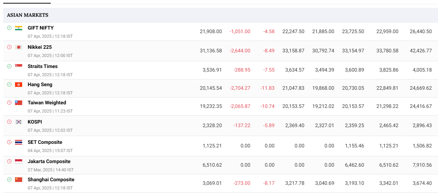Select Shanghai Composite change -273.00
The width and height of the screenshot is (438, 193).
point(242,183)
